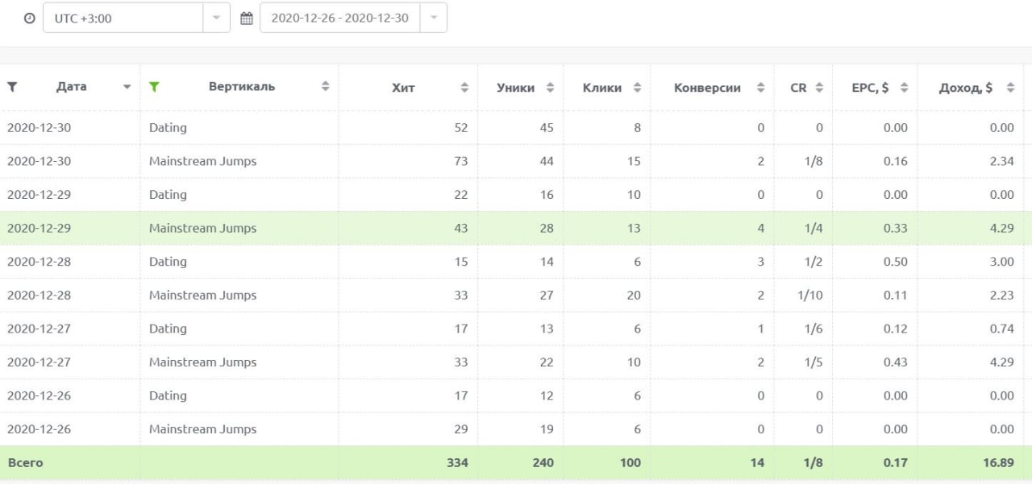Open the UTC +3:00 timezone dropdown arrow
This screenshot has width=1032, height=484.
tap(216, 18)
